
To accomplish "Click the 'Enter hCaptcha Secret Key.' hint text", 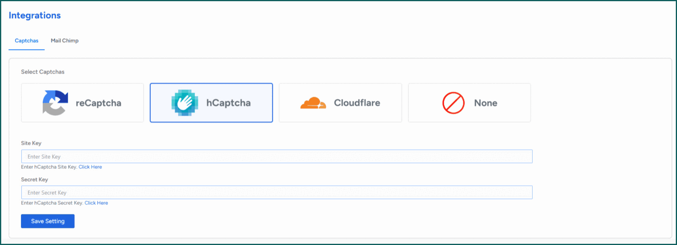I will [x=52, y=203].
